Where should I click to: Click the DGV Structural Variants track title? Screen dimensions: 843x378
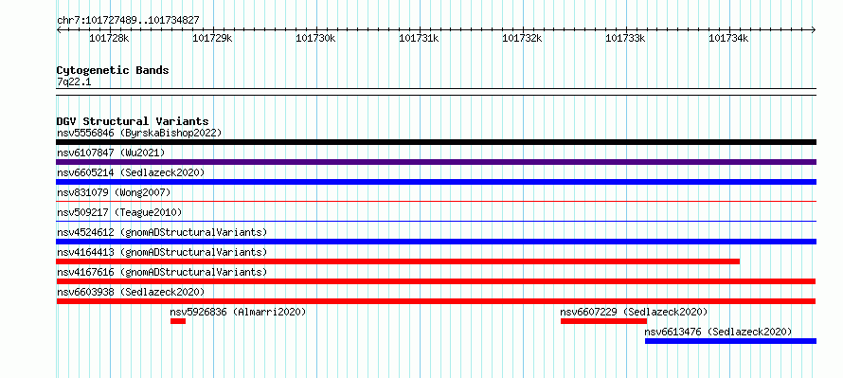pyautogui.click(x=133, y=121)
